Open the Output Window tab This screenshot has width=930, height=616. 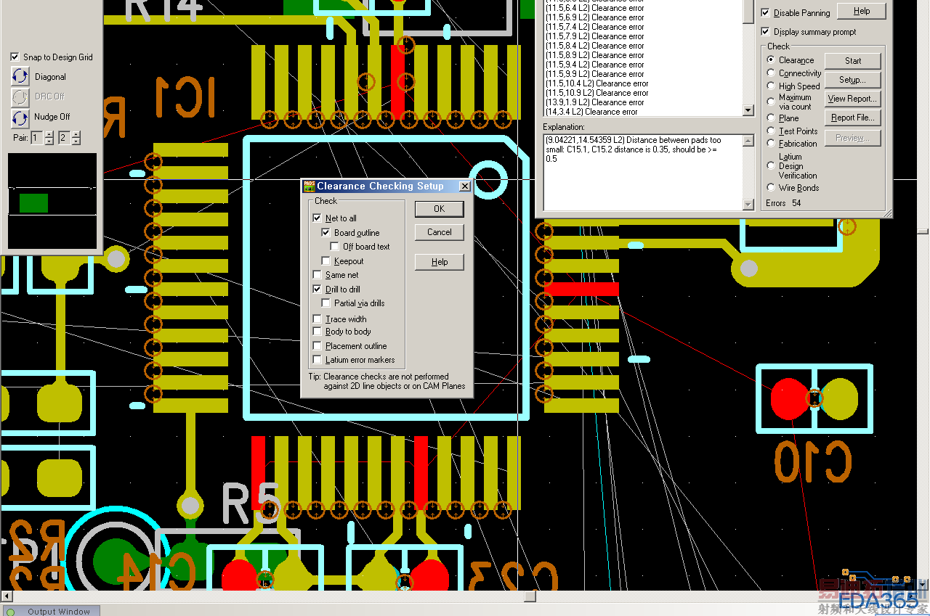pyautogui.click(x=58, y=612)
